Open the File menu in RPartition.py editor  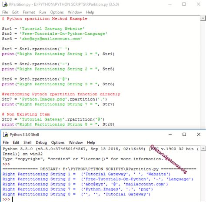[x=5, y=12]
